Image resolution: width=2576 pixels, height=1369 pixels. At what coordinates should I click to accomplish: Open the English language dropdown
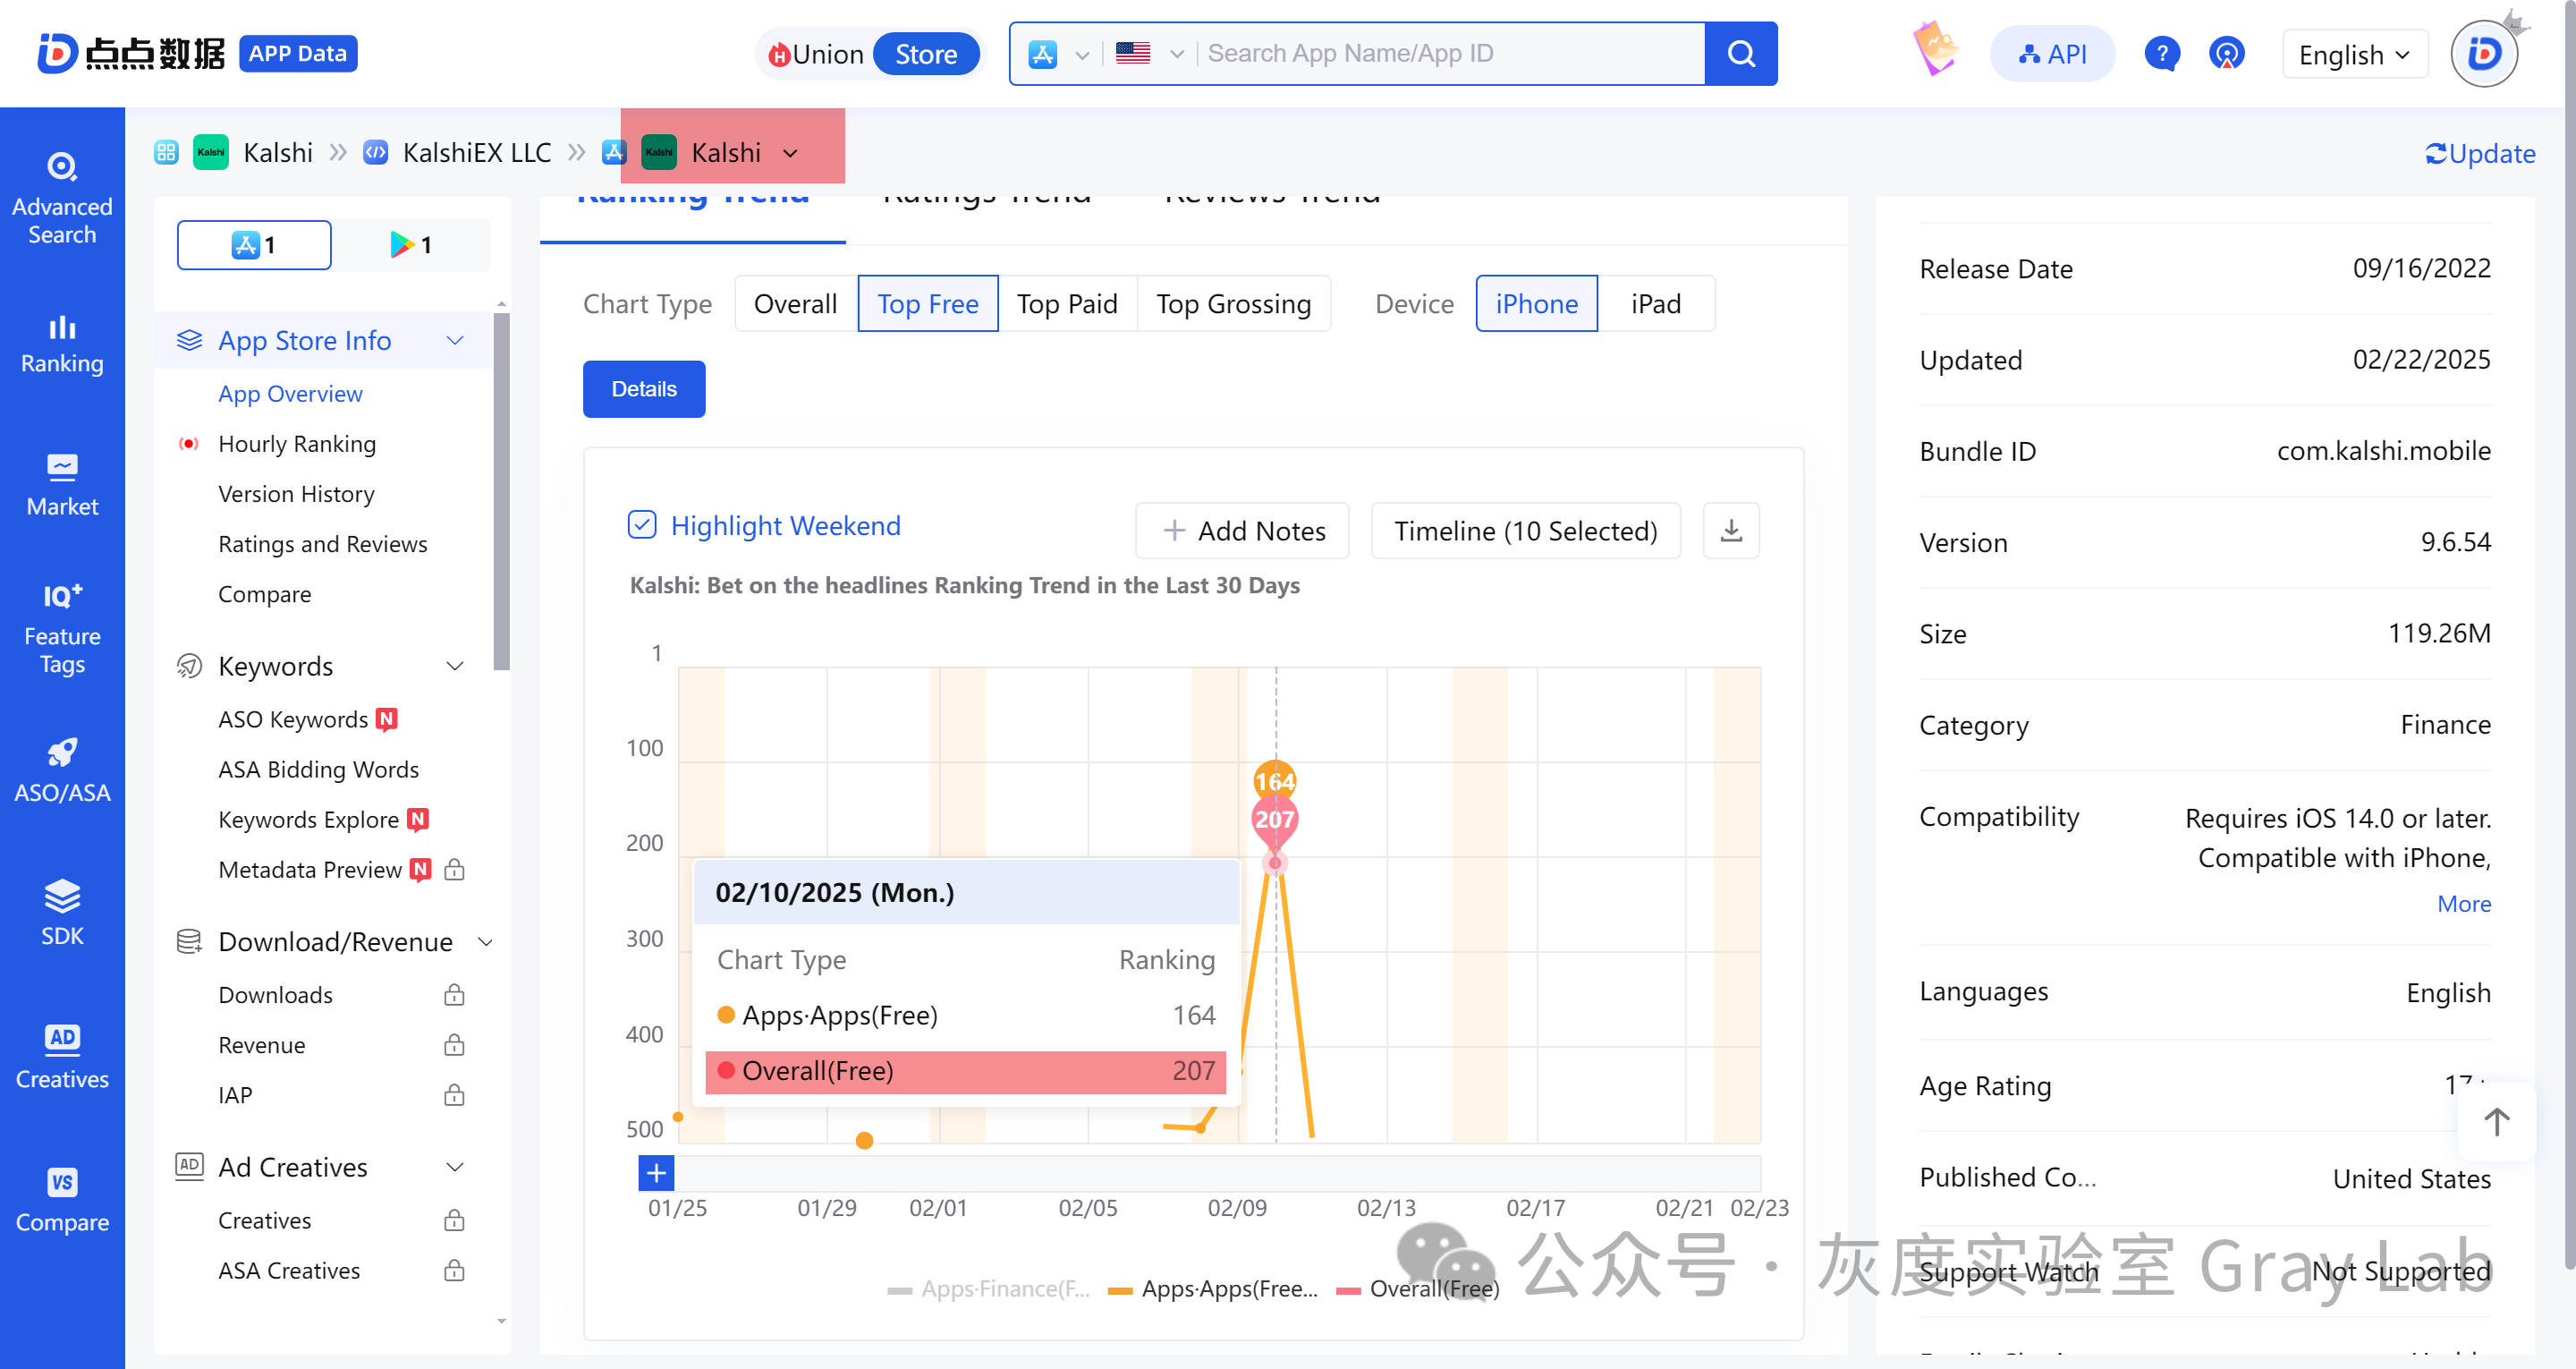pos(2354,54)
